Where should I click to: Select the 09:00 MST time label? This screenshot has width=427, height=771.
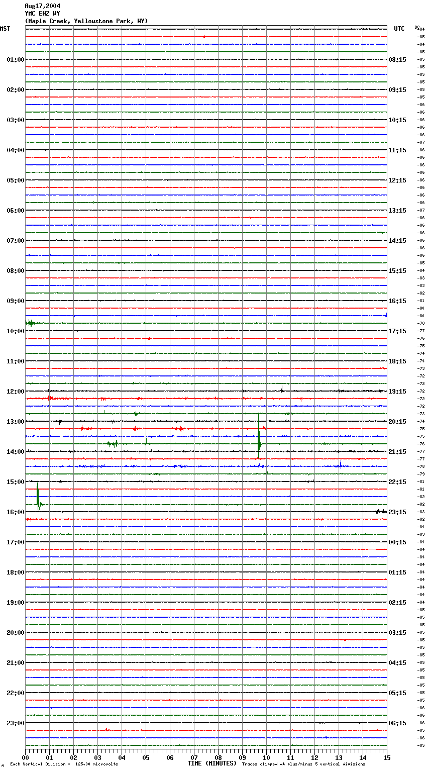pos(16,301)
